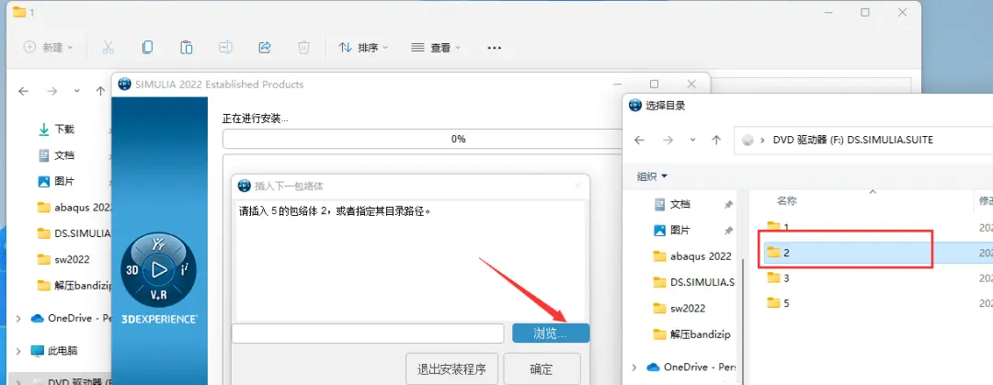
Task: Open 解压bandizip folder in Explorer sidebar
Action: tap(74, 285)
